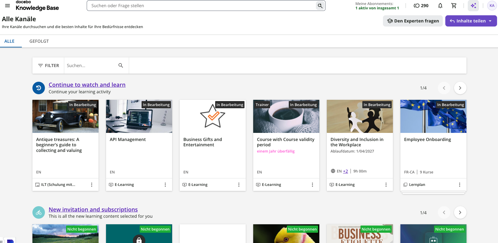Go to previous page of New invitation channel

(444, 213)
